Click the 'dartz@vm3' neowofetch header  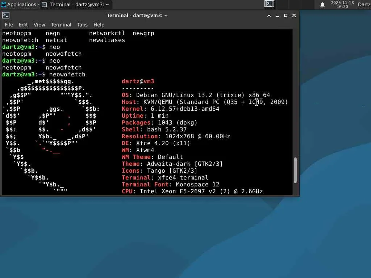138,81
